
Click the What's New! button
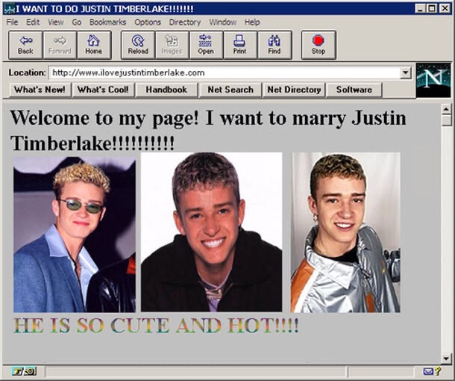40,90
